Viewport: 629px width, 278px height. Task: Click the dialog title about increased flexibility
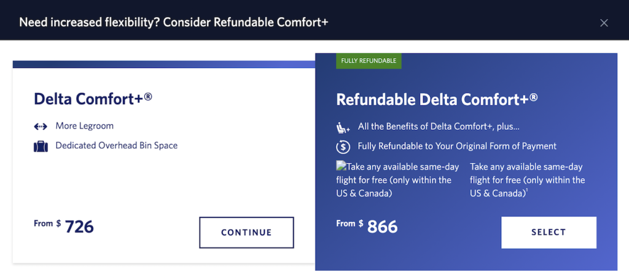pyautogui.click(x=174, y=22)
